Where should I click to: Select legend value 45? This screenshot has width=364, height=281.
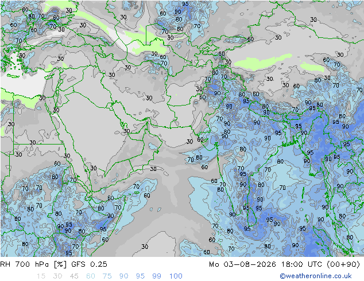[x=74, y=276]
